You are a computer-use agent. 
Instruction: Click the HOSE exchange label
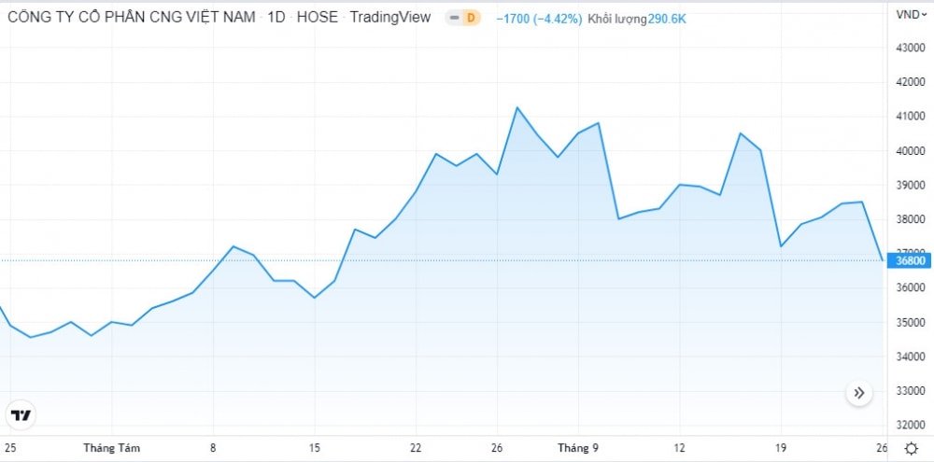tap(317, 17)
